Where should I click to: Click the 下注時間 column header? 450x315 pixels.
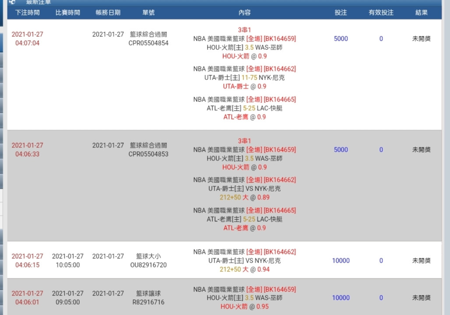[27, 13]
